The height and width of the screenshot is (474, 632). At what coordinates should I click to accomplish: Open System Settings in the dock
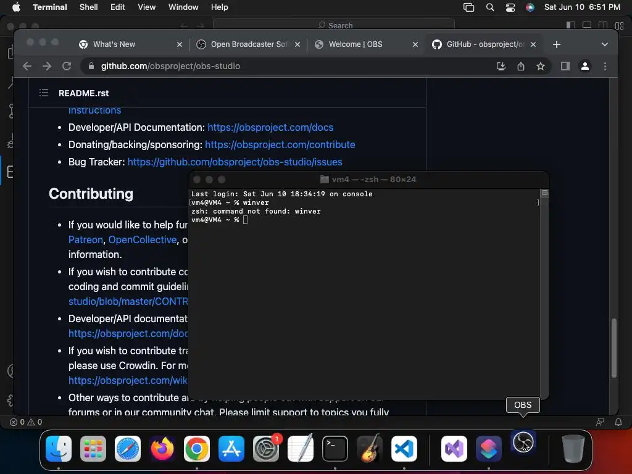[x=266, y=449]
